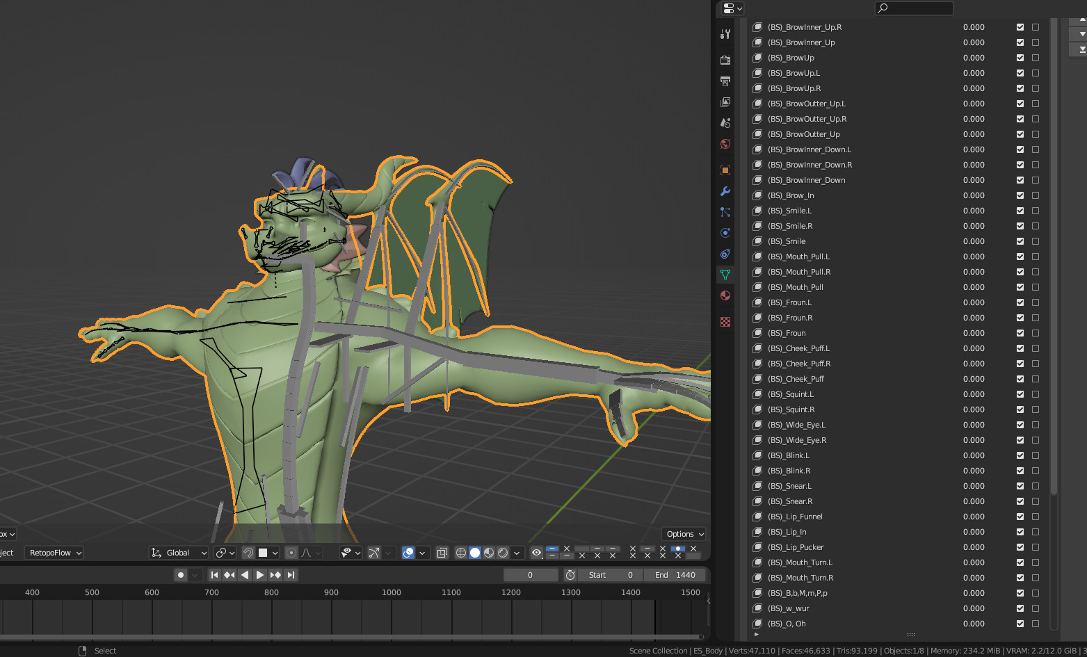The width and height of the screenshot is (1087, 657).
Task: Uncheck enabled box for (BS)_BrowInner_Up.R
Action: click(x=1020, y=27)
